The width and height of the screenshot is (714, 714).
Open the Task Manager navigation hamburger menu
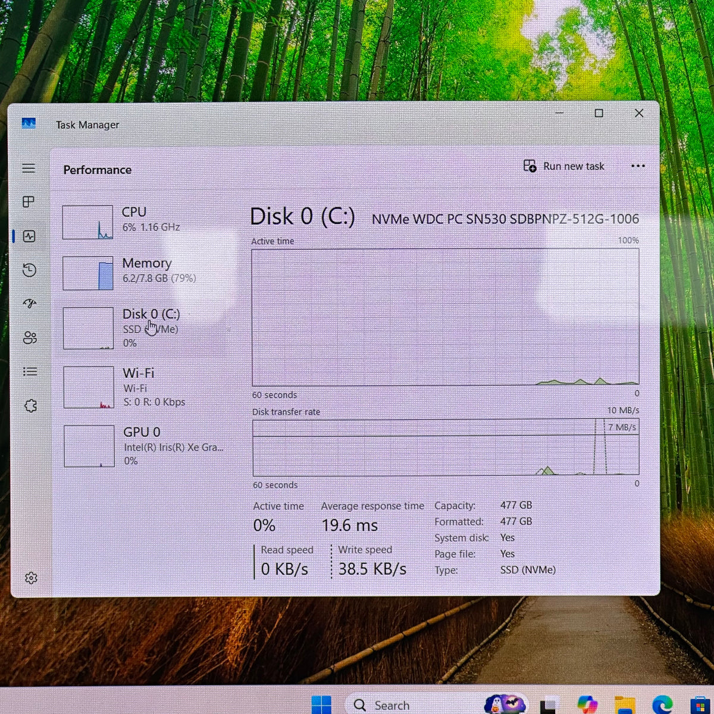click(x=29, y=168)
